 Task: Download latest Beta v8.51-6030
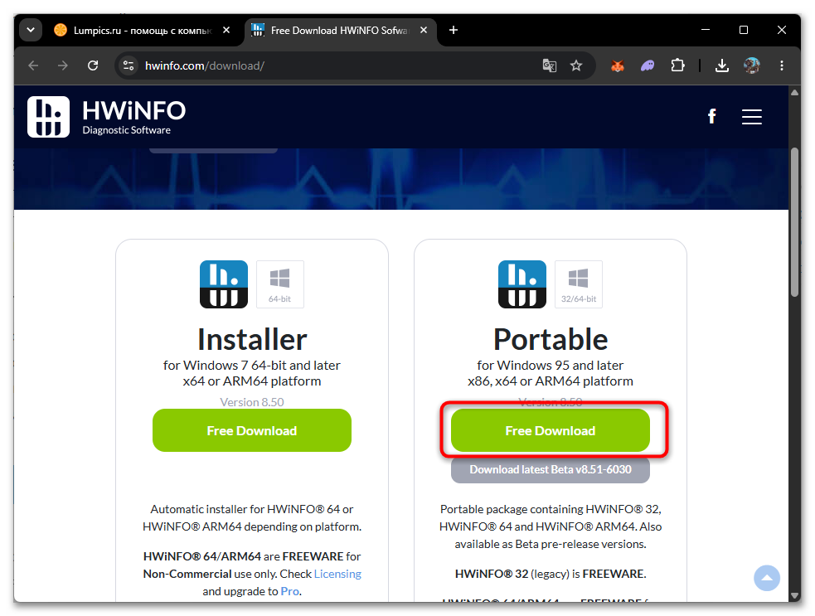(x=551, y=470)
